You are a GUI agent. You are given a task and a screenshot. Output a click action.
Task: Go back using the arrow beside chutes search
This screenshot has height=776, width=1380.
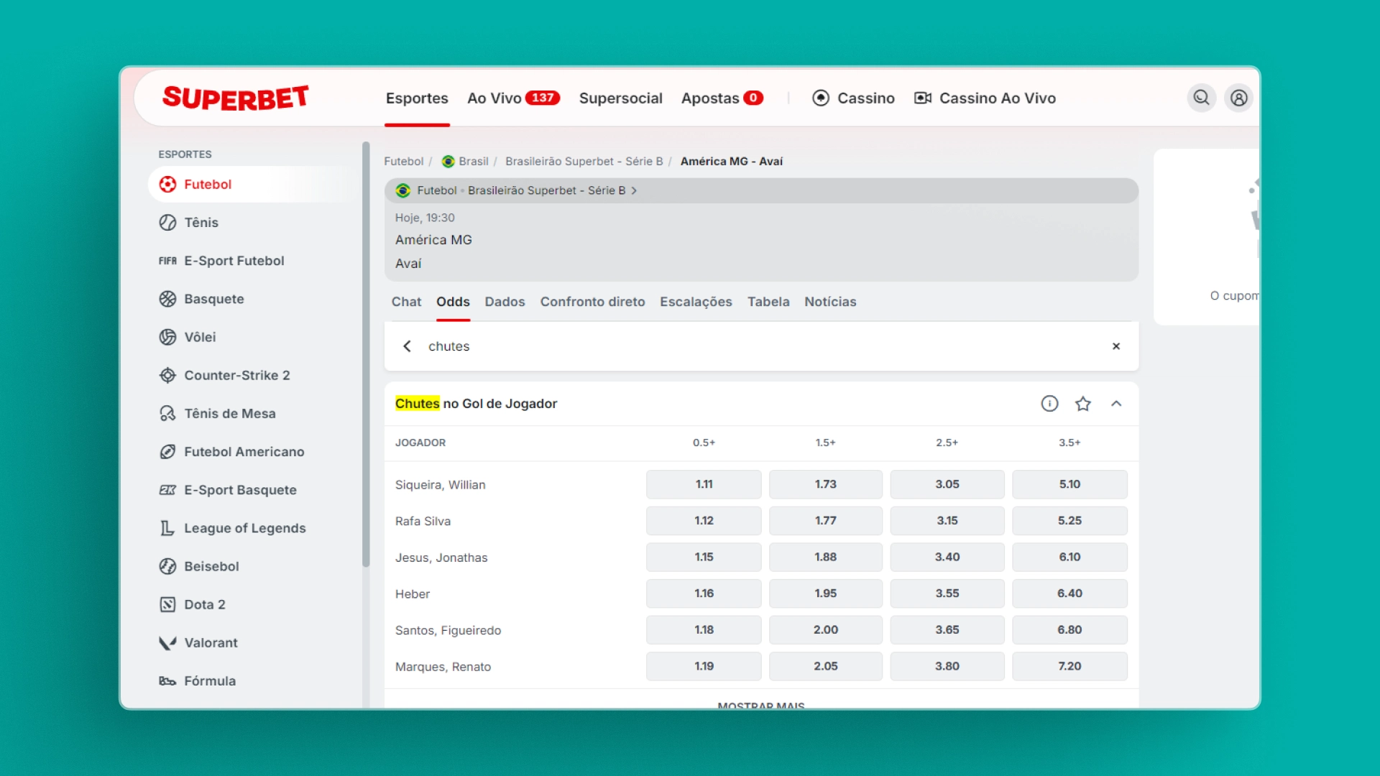tap(408, 346)
